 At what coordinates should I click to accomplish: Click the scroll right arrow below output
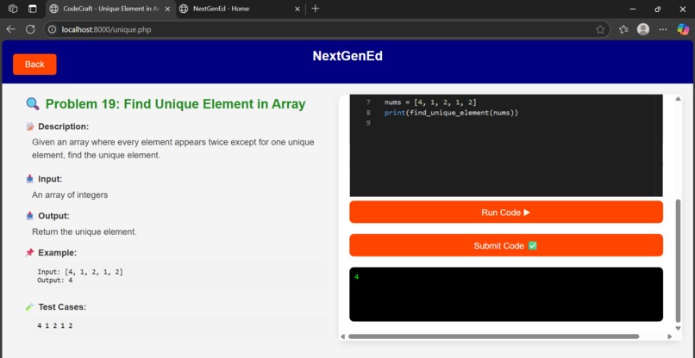tap(669, 336)
